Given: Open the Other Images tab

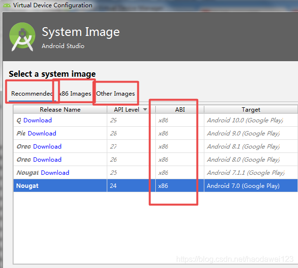Looking at the screenshot, I should [116, 94].
